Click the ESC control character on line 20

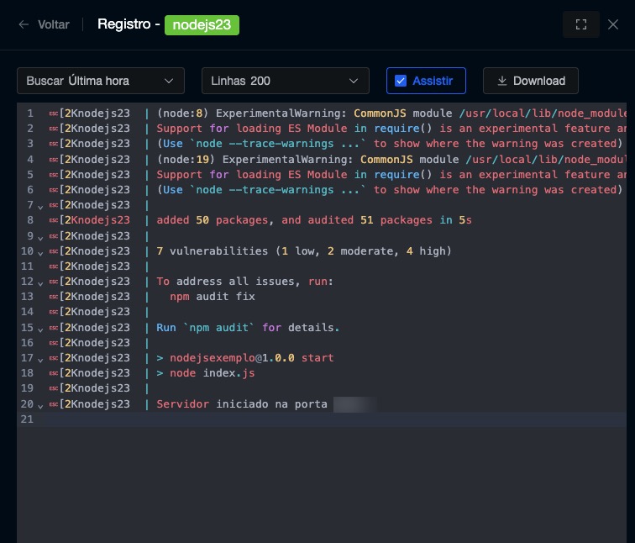point(54,404)
